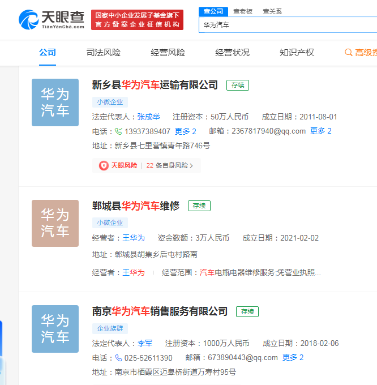Open the 经营状况 tab

pos(232,53)
